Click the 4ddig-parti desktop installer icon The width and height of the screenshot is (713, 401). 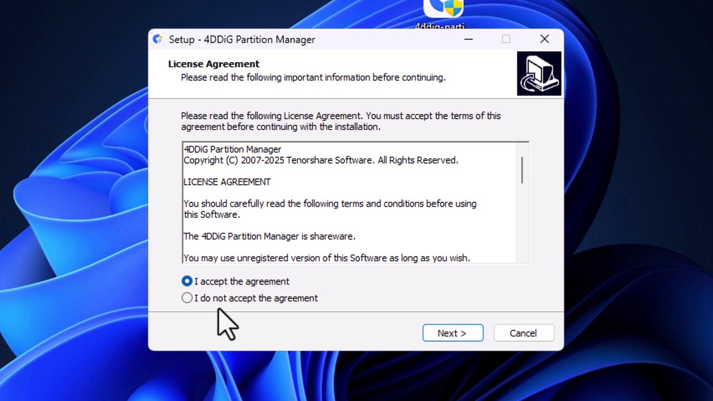(x=443, y=14)
